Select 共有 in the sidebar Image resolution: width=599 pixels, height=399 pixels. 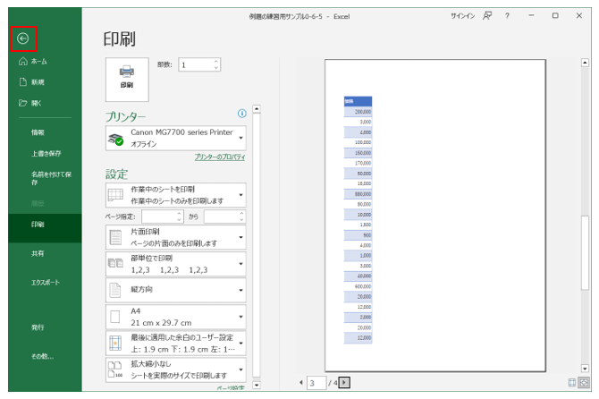click(37, 254)
